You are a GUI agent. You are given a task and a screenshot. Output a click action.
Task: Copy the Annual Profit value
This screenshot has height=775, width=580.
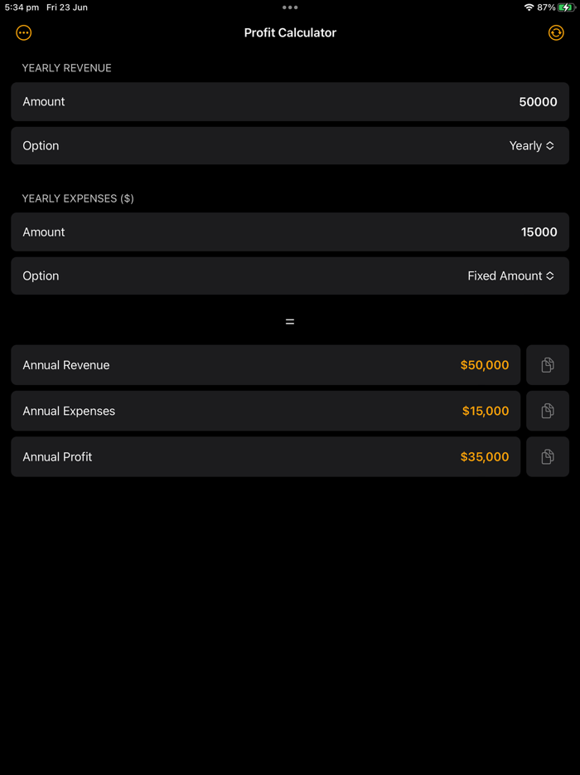548,456
